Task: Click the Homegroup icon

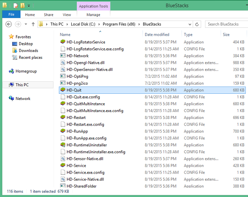Action: 11,71
